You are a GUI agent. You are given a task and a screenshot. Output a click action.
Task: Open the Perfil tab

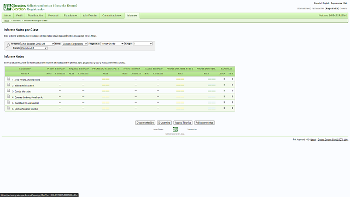tap(20, 15)
